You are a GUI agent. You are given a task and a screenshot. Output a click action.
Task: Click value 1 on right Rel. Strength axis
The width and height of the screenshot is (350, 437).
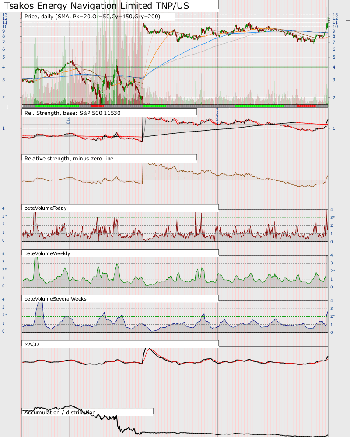coord(333,128)
